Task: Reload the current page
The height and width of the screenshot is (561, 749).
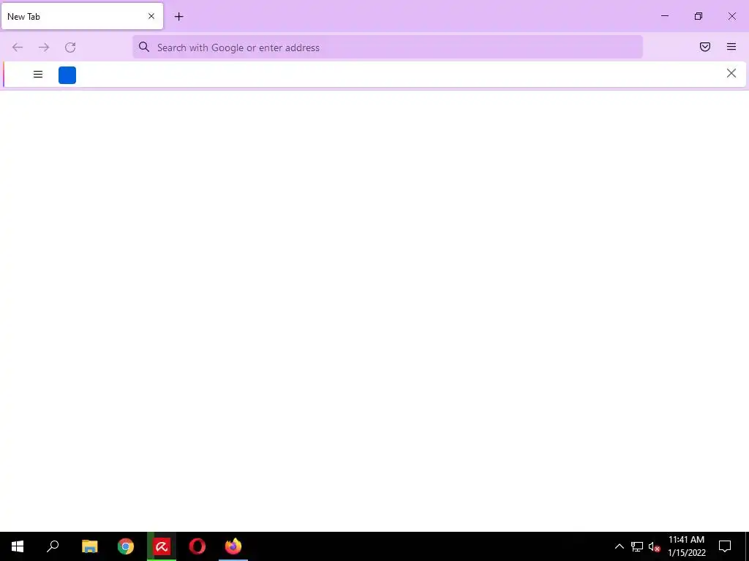Action: point(70,47)
